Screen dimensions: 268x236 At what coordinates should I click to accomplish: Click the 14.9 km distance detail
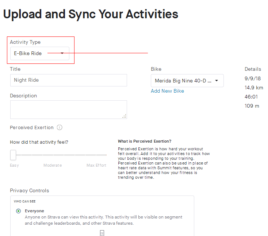click(254, 88)
